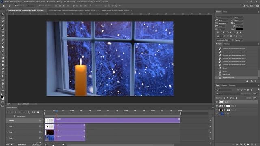Screen dimensions: 260x146
Task: Click the search icon at top right
Action: (247, 6)
